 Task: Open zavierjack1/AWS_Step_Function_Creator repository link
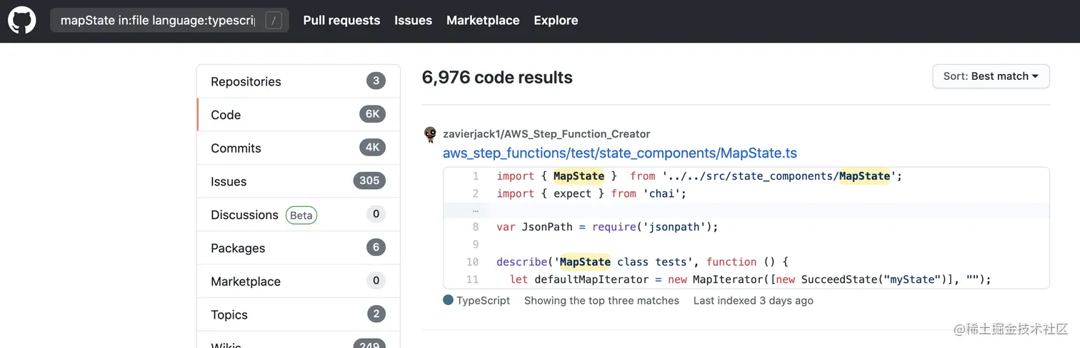546,134
